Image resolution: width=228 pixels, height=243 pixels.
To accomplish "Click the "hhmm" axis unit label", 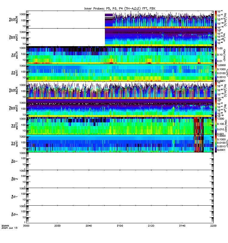I will tap(5, 226).
